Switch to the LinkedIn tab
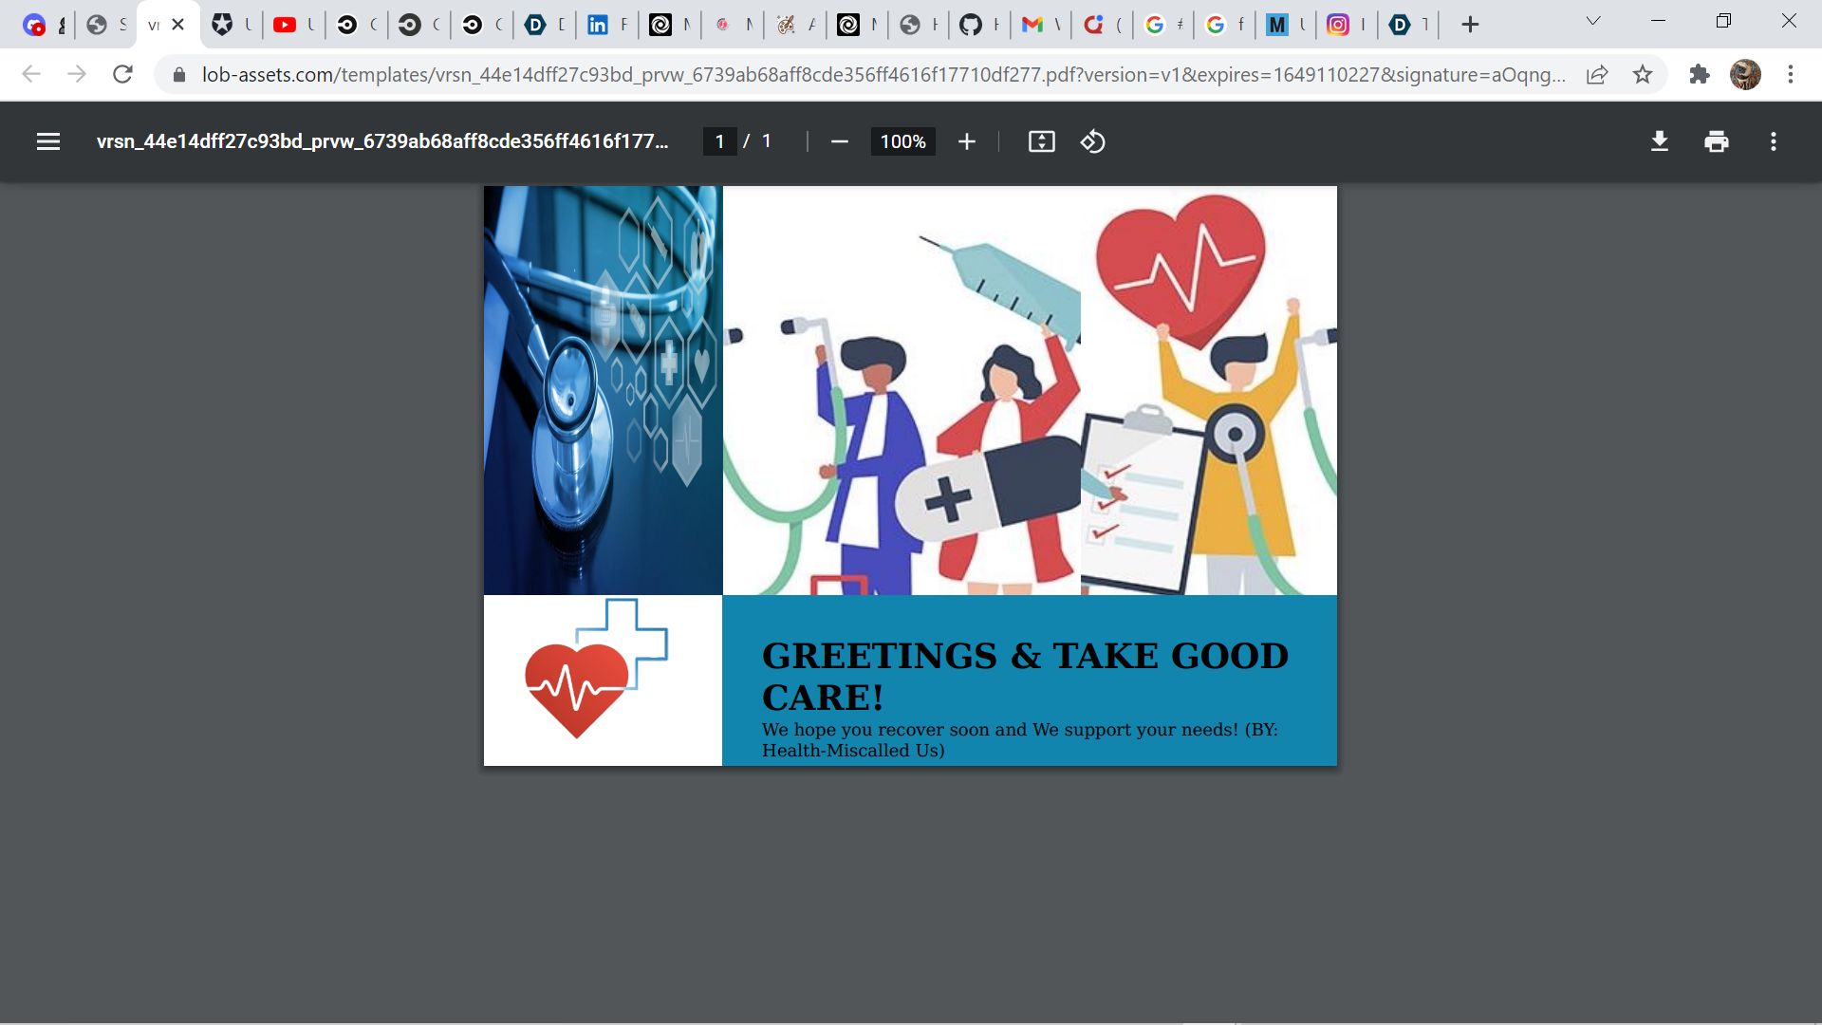Image resolution: width=1822 pixels, height=1025 pixels. [x=598, y=25]
